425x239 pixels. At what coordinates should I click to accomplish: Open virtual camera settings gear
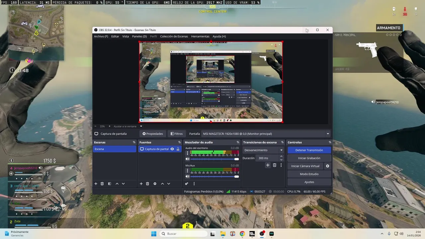tap(327, 166)
